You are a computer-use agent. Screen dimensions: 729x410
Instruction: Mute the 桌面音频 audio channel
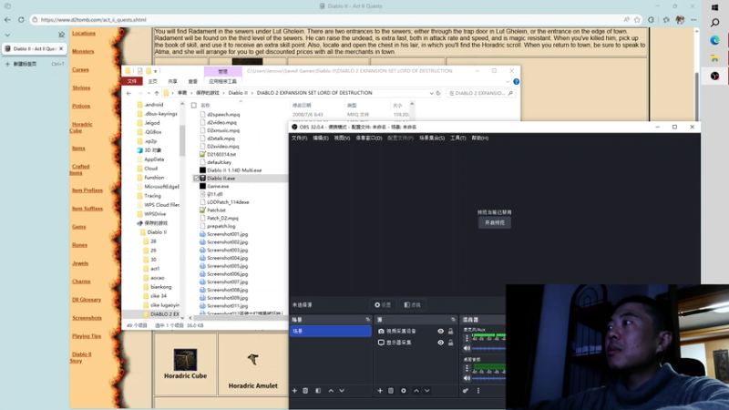[467, 378]
